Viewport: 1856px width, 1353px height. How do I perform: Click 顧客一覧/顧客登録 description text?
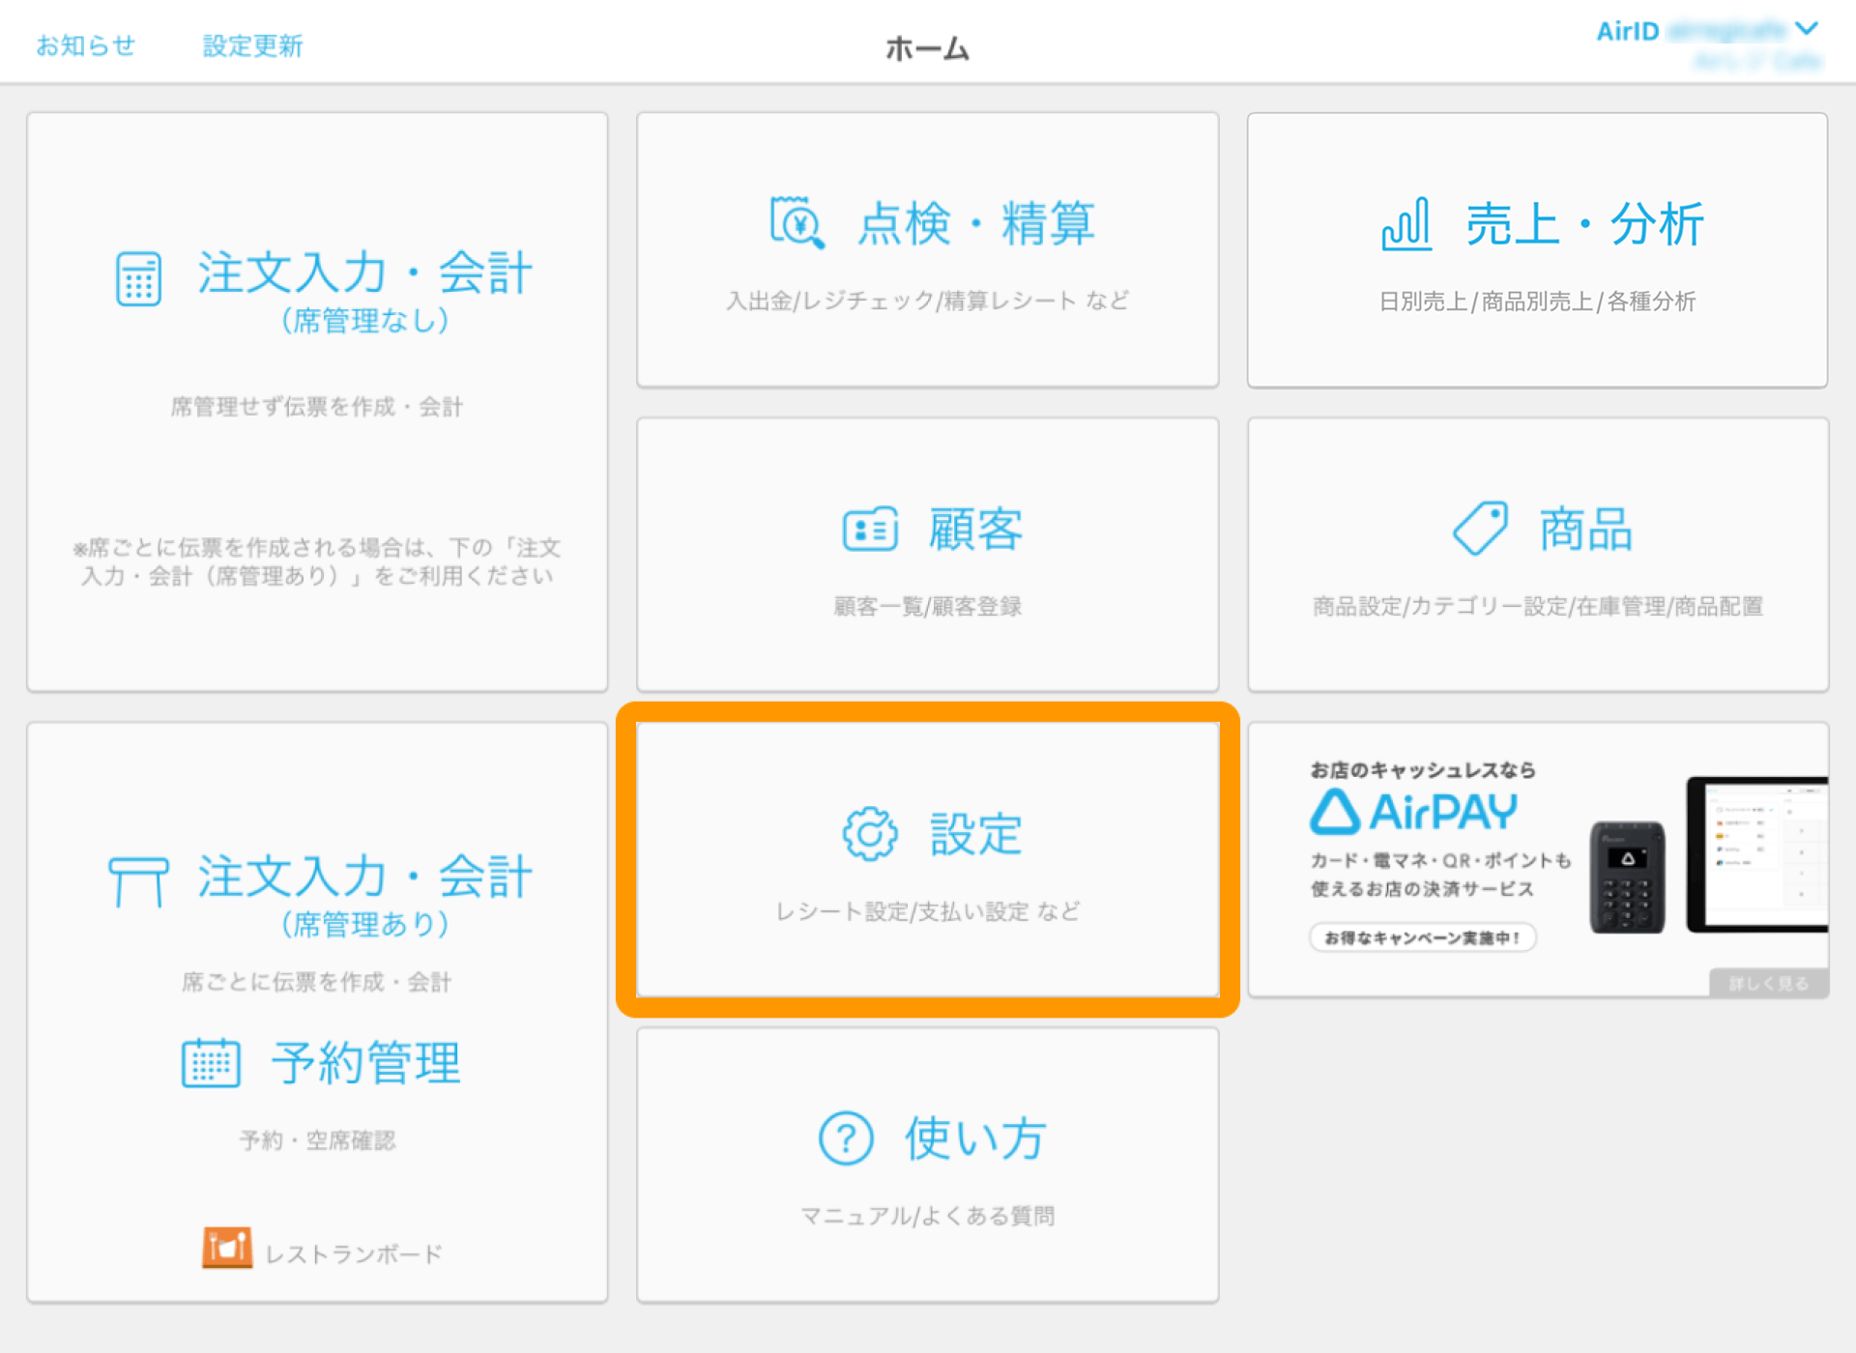point(927,606)
